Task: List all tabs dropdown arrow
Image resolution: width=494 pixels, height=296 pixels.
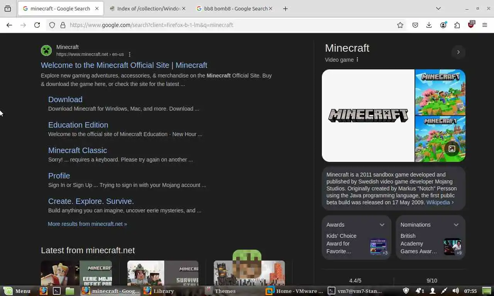Action: click(x=438, y=8)
